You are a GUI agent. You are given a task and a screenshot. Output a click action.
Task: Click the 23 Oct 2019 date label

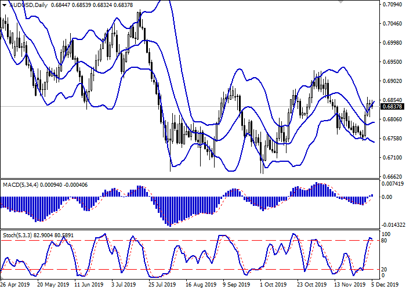(309, 285)
